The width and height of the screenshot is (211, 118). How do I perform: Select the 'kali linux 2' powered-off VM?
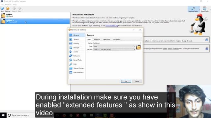pyautogui.click(x=35, y=21)
